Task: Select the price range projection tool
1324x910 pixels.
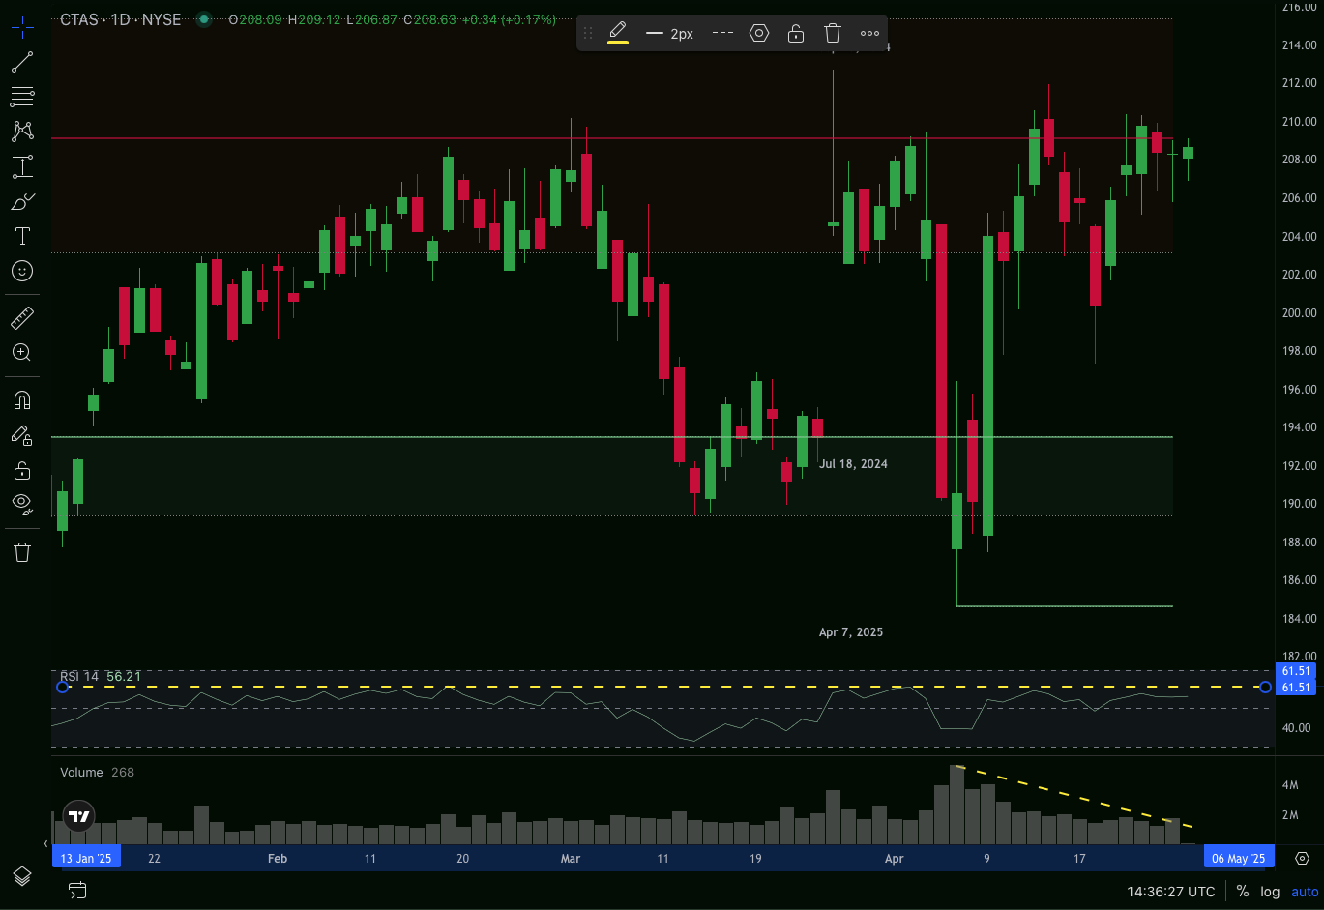Action: [x=22, y=166]
